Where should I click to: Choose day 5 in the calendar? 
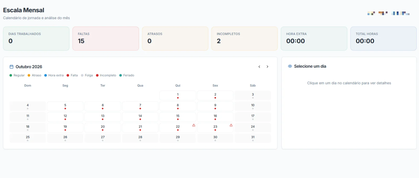click(65, 106)
